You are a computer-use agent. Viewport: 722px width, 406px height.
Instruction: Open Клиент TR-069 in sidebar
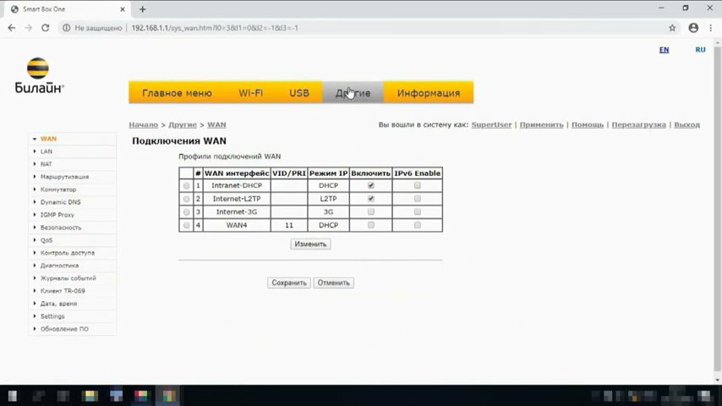click(63, 291)
